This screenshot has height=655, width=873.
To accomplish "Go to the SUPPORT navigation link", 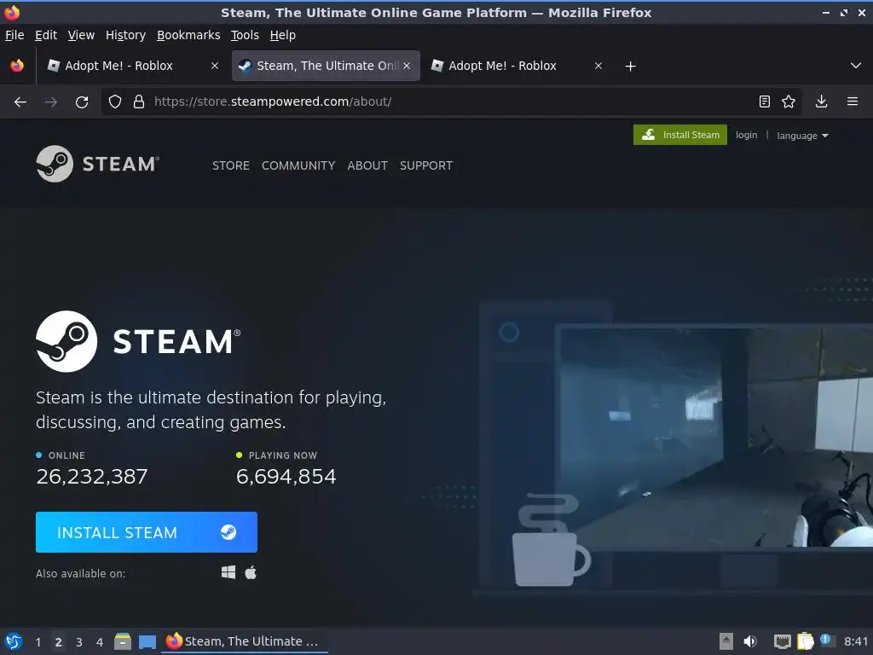I will [x=426, y=165].
